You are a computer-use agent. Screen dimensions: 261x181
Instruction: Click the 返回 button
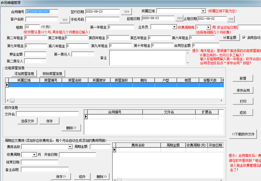243,113
